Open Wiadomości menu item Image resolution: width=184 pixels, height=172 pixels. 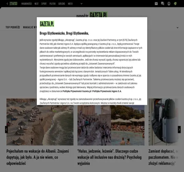coord(26,4)
